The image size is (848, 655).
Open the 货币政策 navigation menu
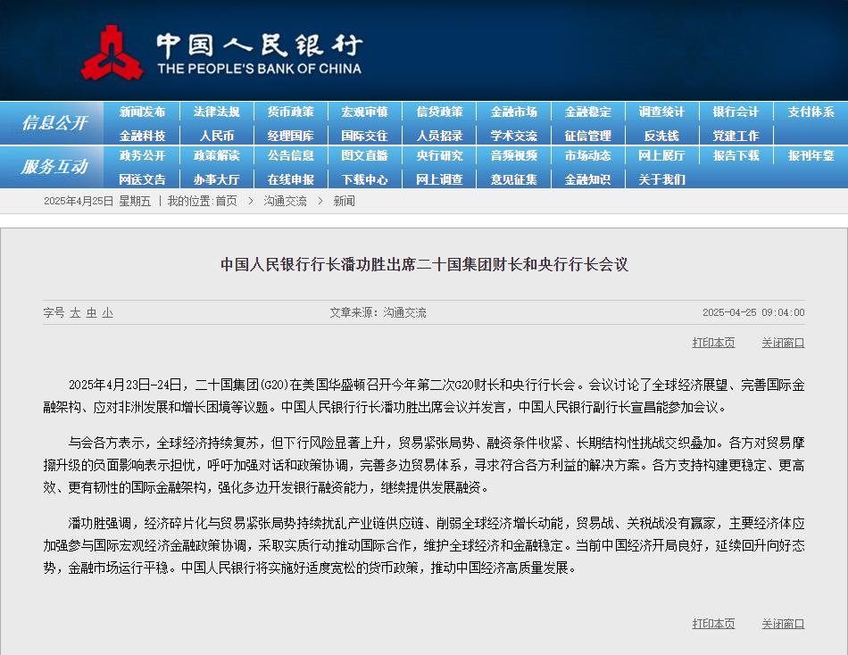[290, 112]
